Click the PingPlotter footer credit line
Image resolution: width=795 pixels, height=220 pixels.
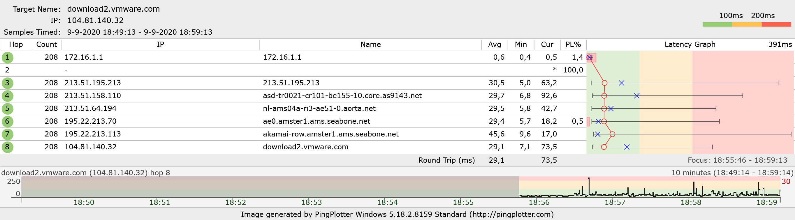coord(397,214)
